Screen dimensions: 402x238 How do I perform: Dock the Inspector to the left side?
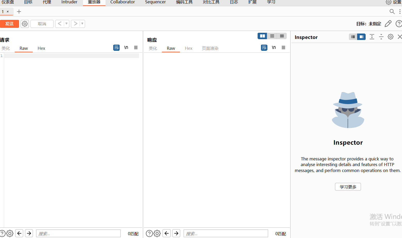(x=353, y=37)
